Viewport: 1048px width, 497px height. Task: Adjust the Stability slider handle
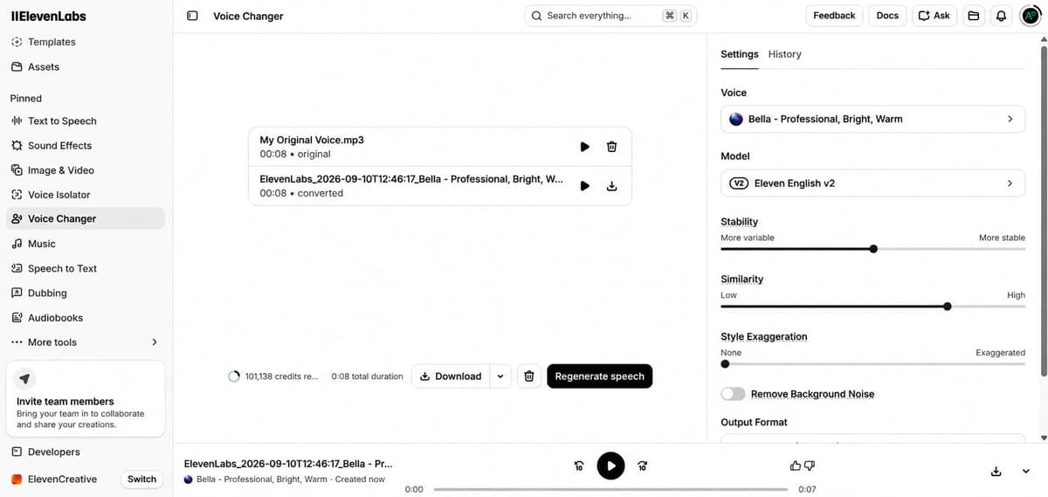point(873,249)
